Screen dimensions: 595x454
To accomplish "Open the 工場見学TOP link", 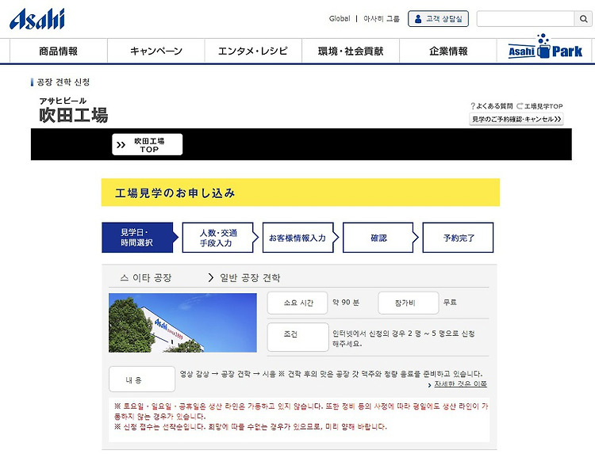I will click(539, 106).
